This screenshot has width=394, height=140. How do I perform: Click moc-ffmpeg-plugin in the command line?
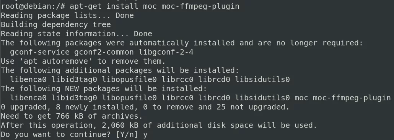click(200, 6)
